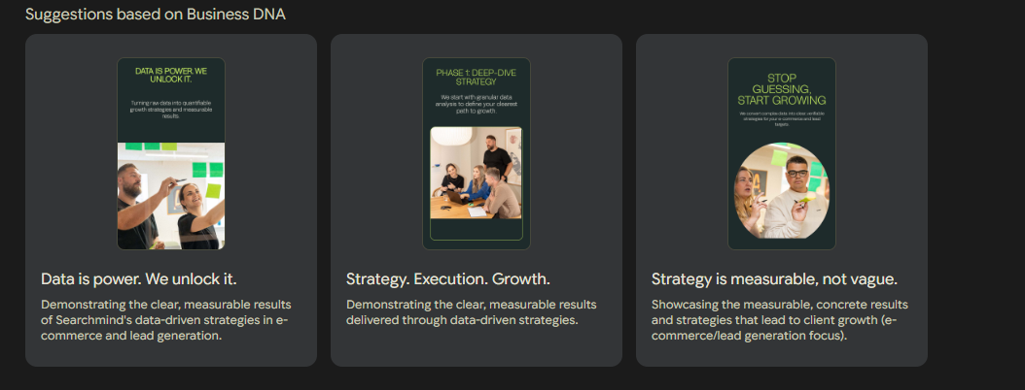Open the photo of two people placing sticky notes

[171, 196]
